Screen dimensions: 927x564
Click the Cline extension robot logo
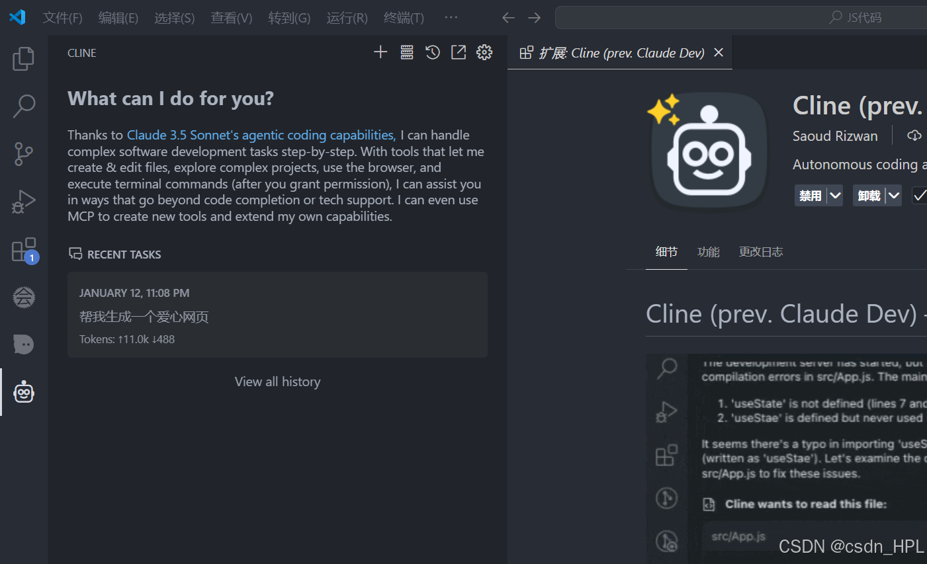pos(707,151)
